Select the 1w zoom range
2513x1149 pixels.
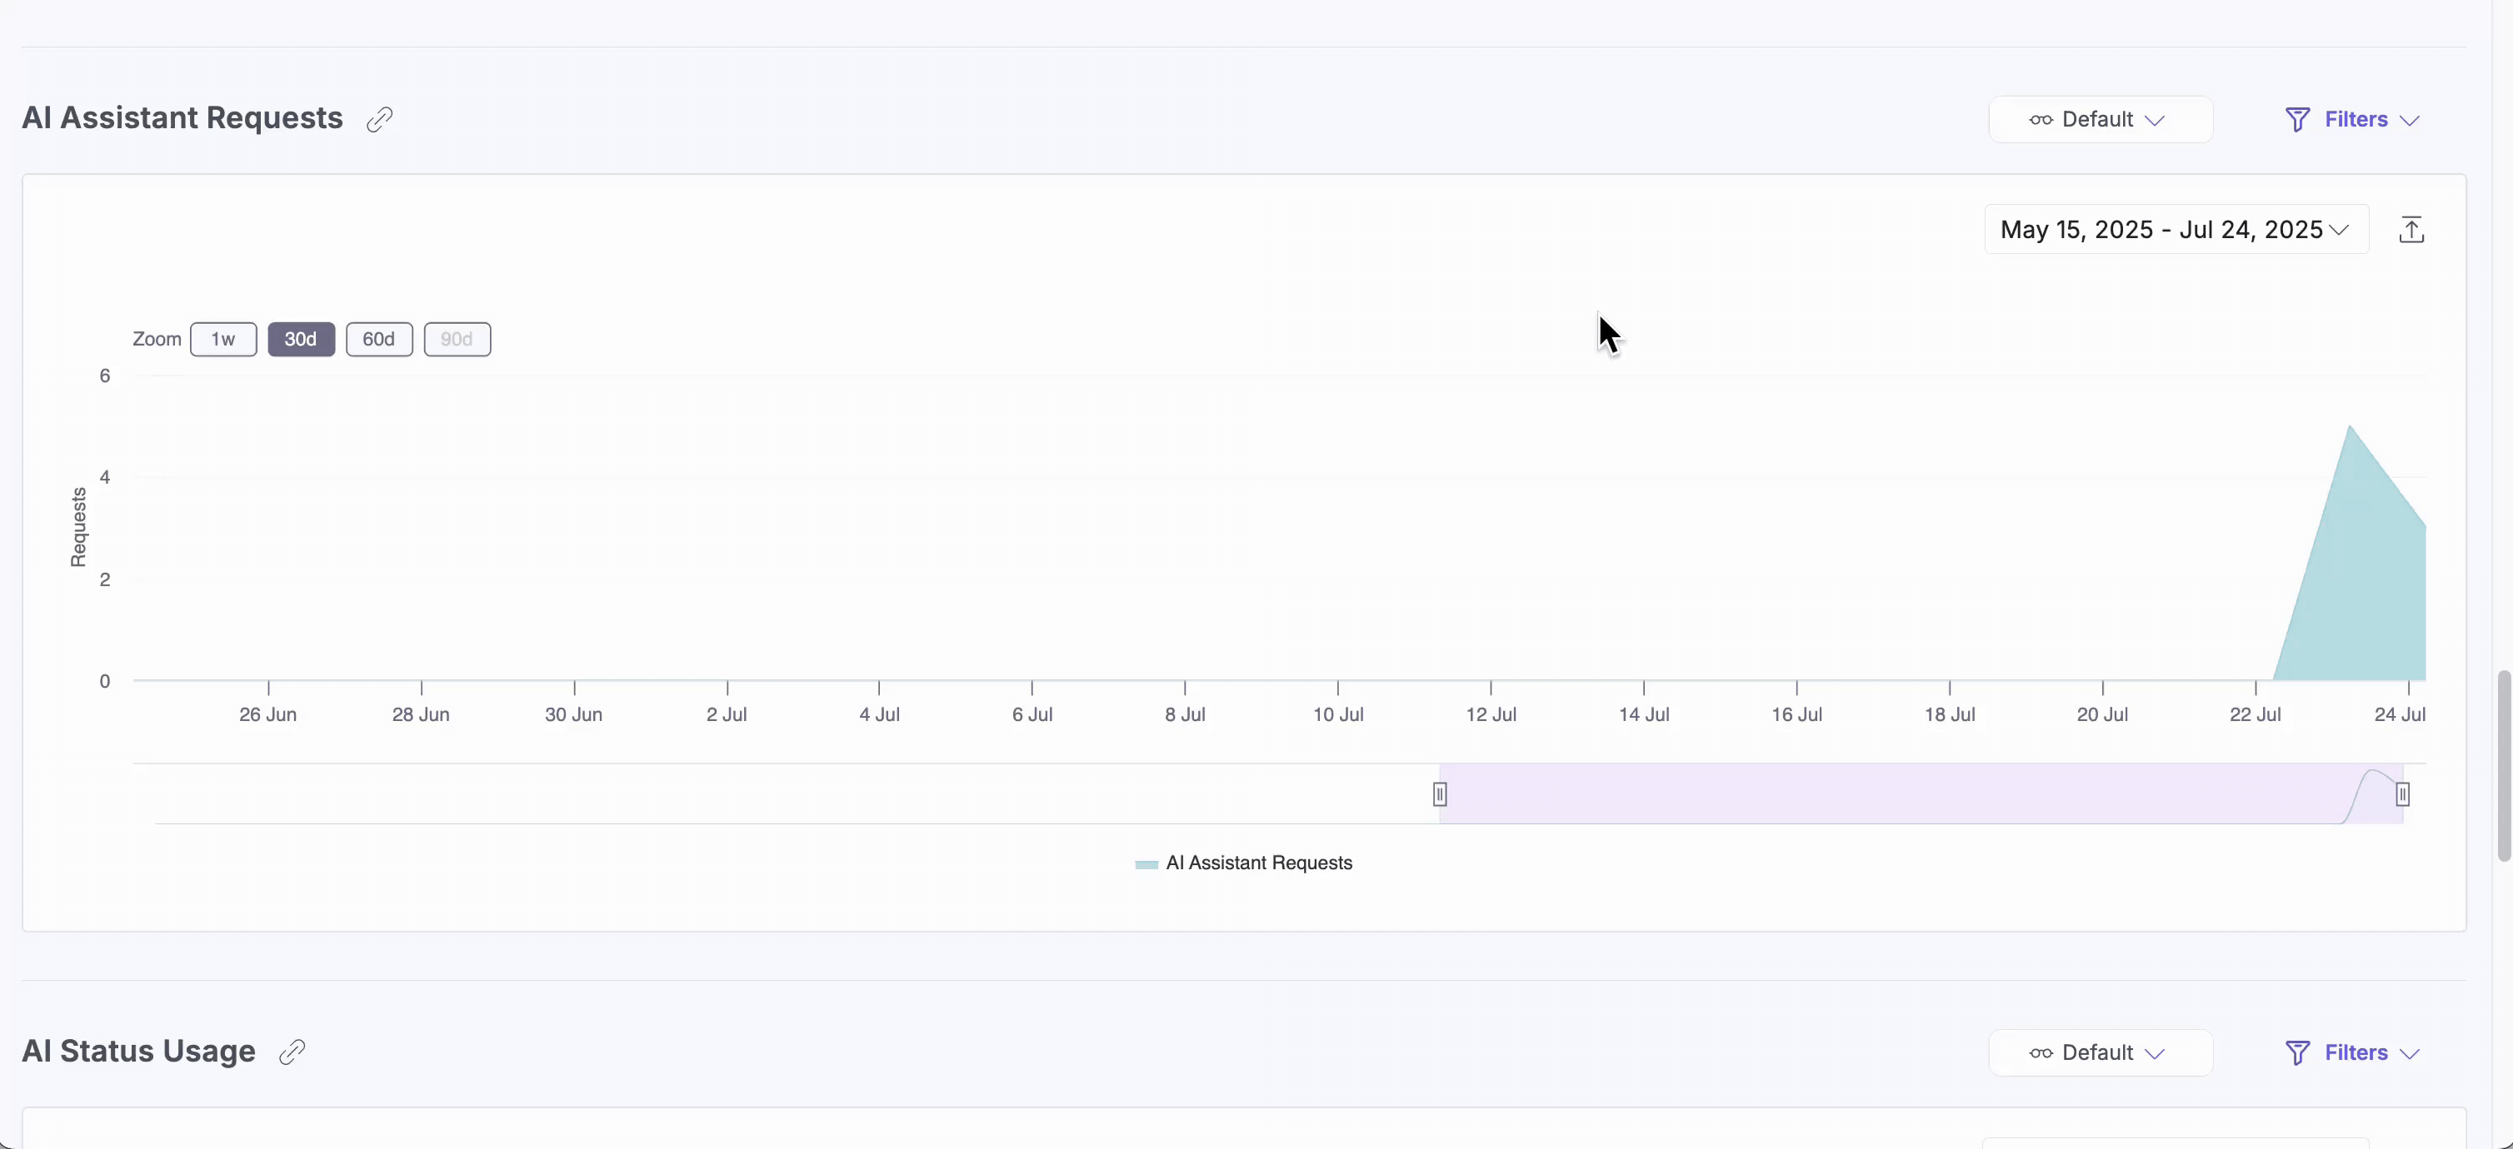click(x=222, y=338)
